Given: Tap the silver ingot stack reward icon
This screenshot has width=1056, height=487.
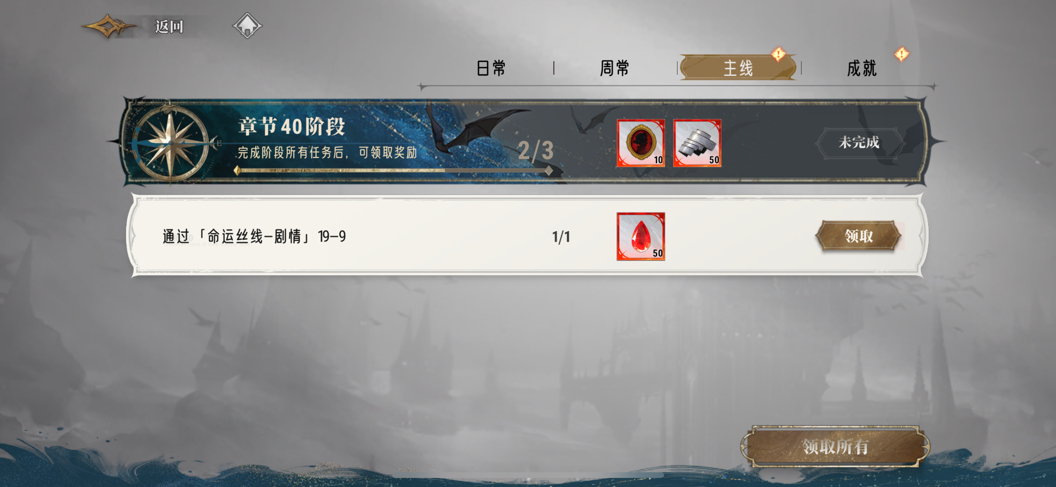Looking at the screenshot, I should tap(697, 143).
